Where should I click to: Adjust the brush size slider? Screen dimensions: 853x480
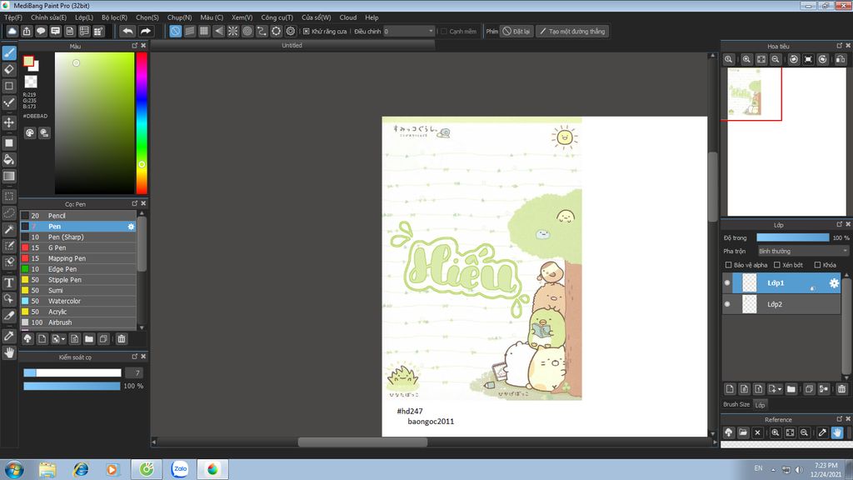pos(72,372)
